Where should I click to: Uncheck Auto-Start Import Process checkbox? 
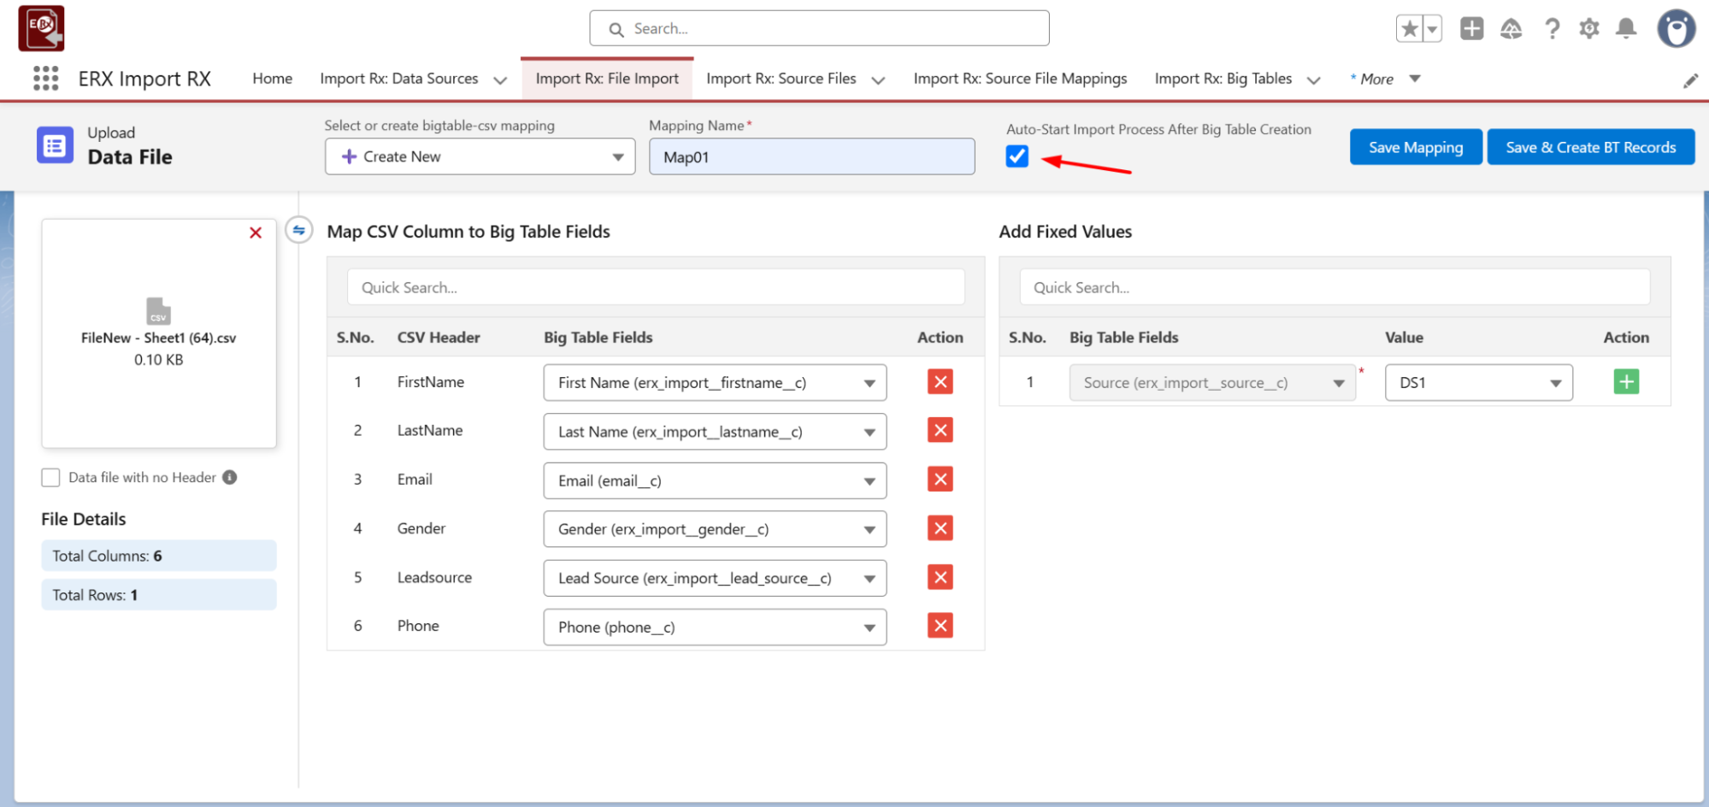pyautogui.click(x=1017, y=156)
